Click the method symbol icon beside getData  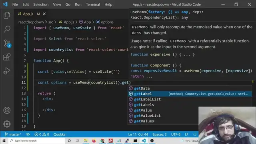[131, 88]
